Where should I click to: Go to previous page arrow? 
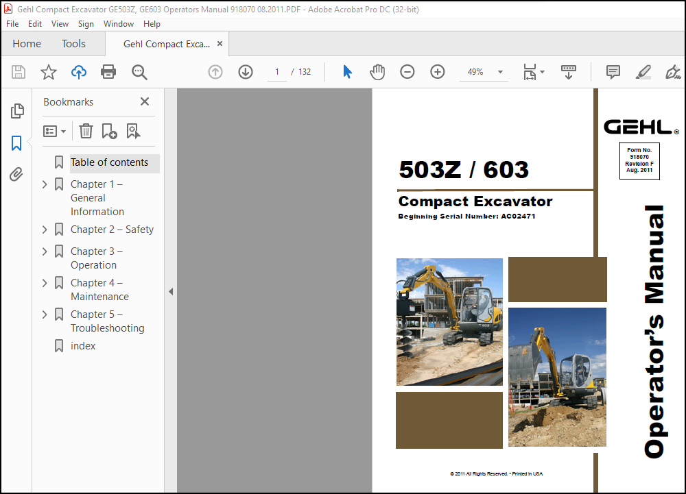[x=215, y=72]
